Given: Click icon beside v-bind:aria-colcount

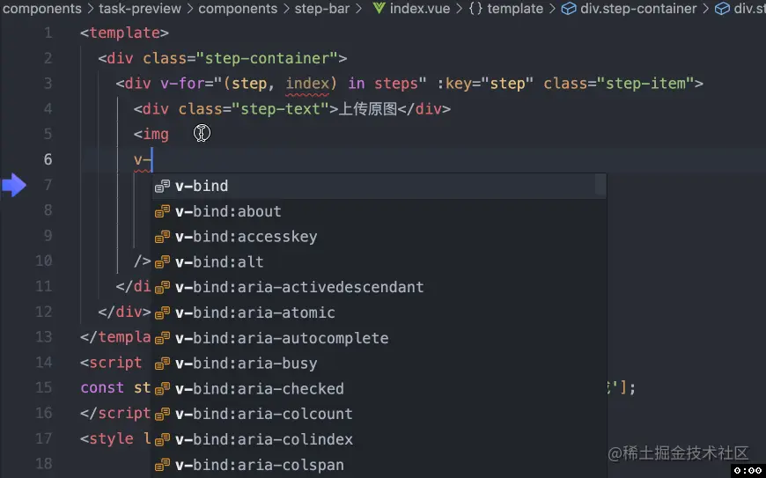Looking at the screenshot, I should tap(162, 415).
